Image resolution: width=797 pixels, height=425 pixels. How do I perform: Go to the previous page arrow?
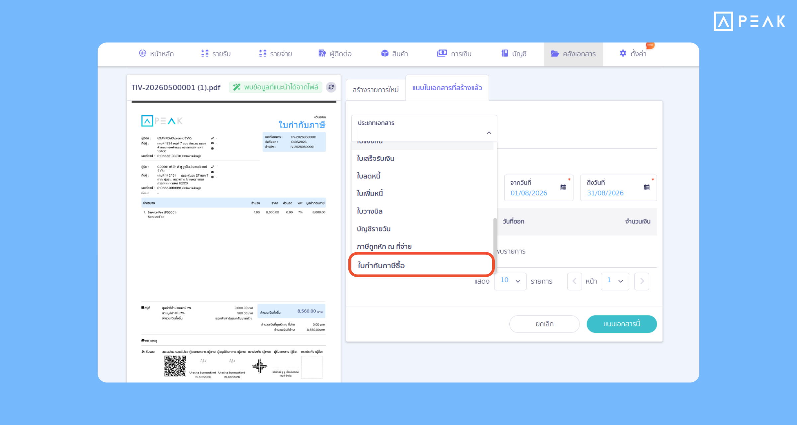click(x=575, y=281)
